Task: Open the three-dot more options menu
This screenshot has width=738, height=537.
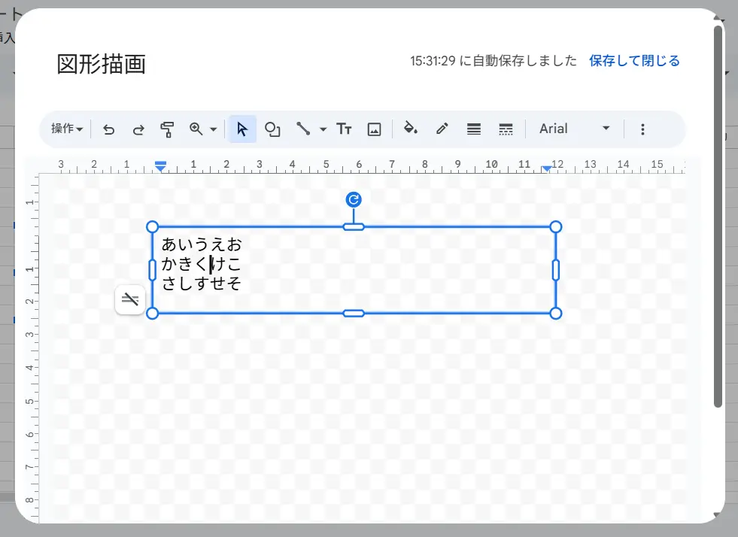Action: point(642,129)
